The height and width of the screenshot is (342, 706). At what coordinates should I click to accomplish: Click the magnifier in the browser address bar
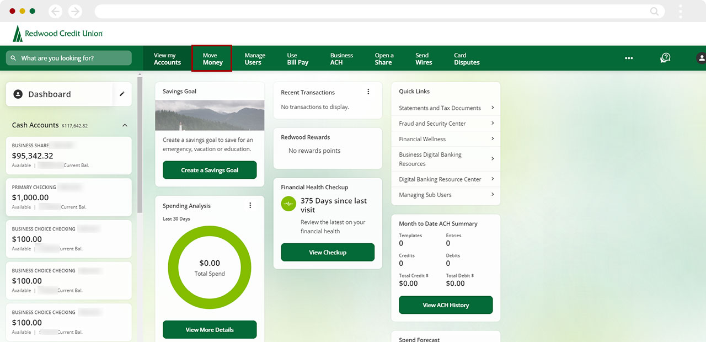(x=654, y=11)
